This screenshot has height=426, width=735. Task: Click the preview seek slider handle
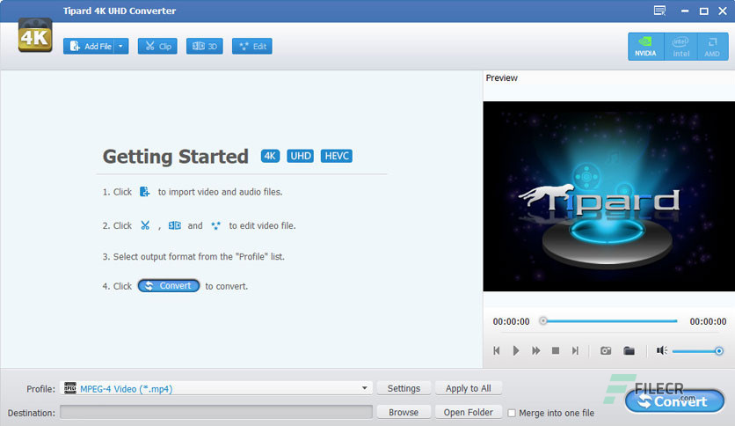click(x=542, y=321)
